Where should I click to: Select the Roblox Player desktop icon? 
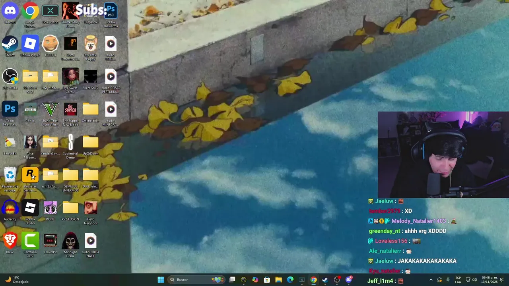[x=30, y=46]
